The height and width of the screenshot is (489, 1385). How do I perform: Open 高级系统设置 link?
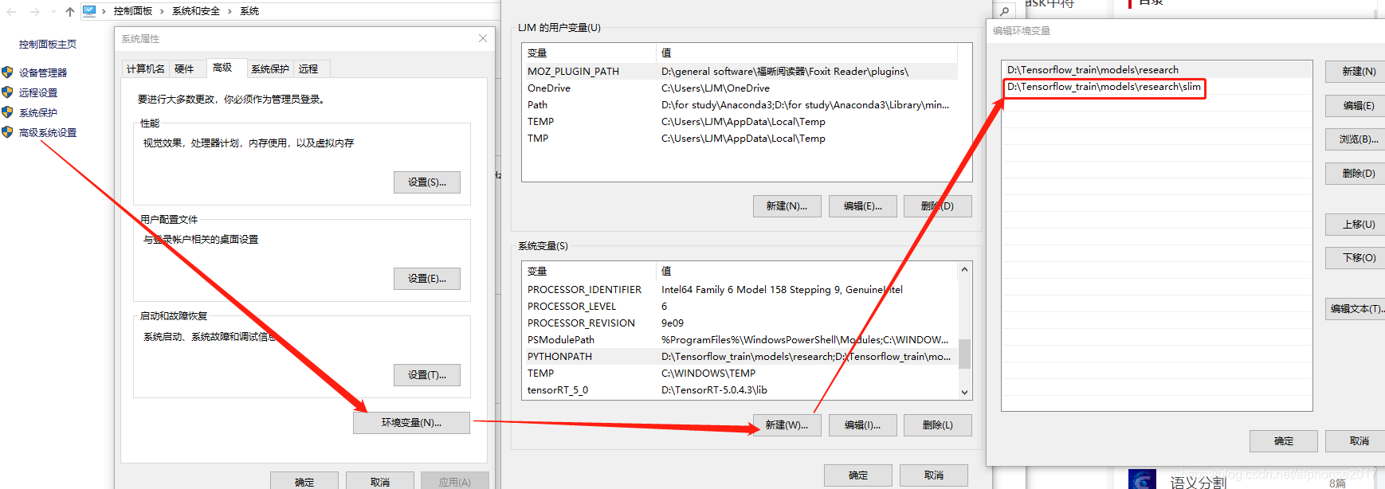tap(48, 132)
